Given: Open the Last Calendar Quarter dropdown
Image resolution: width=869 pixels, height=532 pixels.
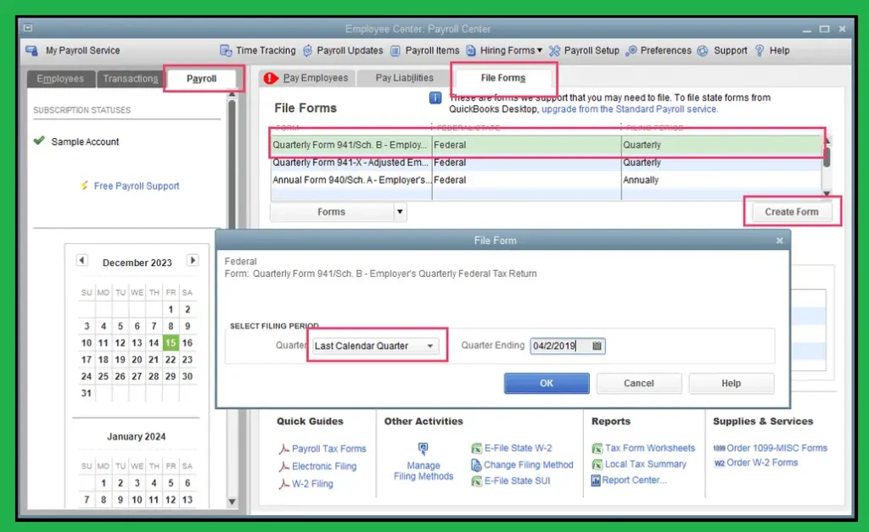Looking at the screenshot, I should click(431, 346).
